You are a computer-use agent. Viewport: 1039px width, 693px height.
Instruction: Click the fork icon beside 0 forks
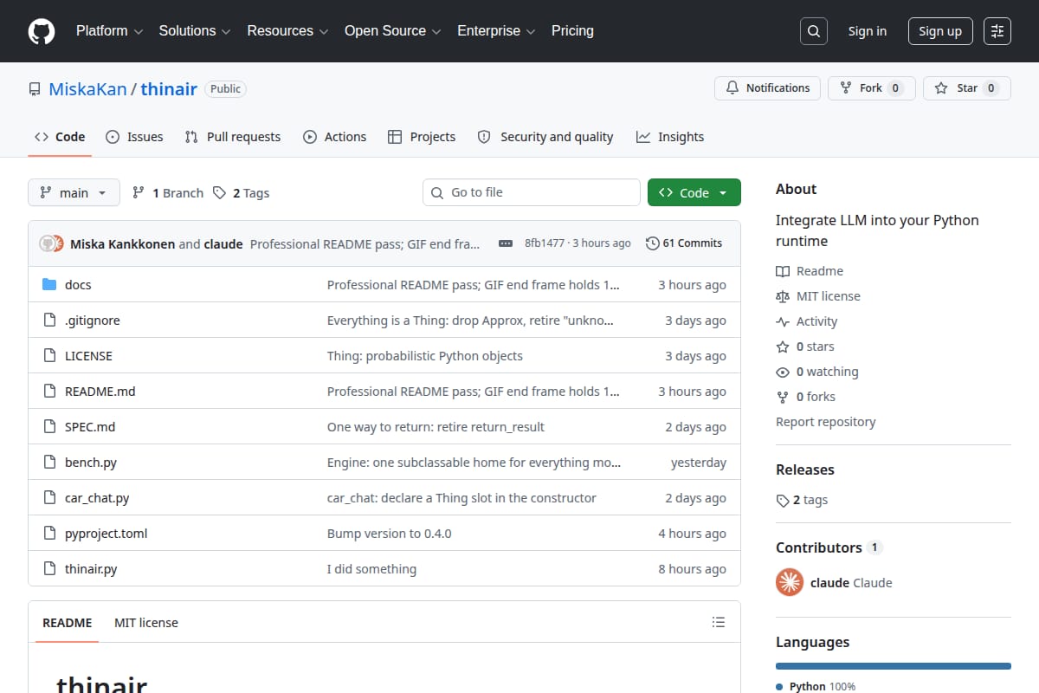(783, 397)
